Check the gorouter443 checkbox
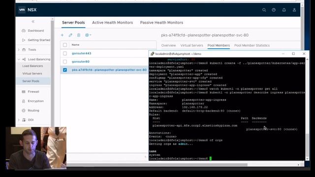 (65, 54)
